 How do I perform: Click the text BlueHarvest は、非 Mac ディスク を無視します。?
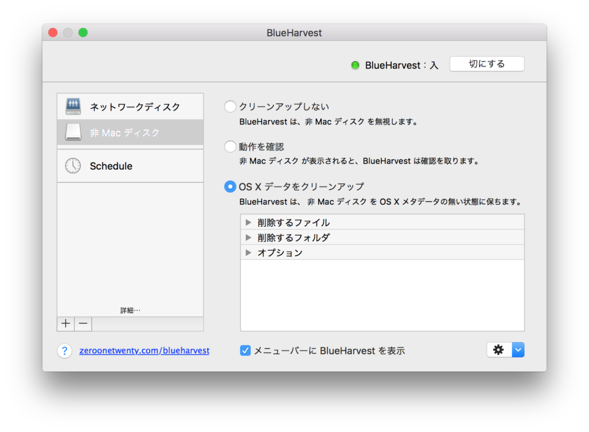point(328,122)
